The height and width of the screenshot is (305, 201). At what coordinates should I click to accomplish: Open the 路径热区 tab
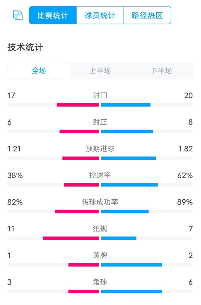(x=147, y=15)
